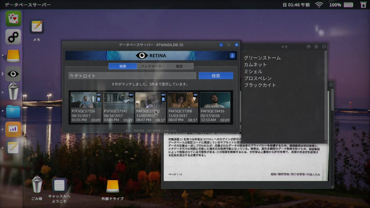This screenshot has width=370, height=208.
Task: Open the P1FSQC17141 street video thumbnail
Action: (x=118, y=100)
